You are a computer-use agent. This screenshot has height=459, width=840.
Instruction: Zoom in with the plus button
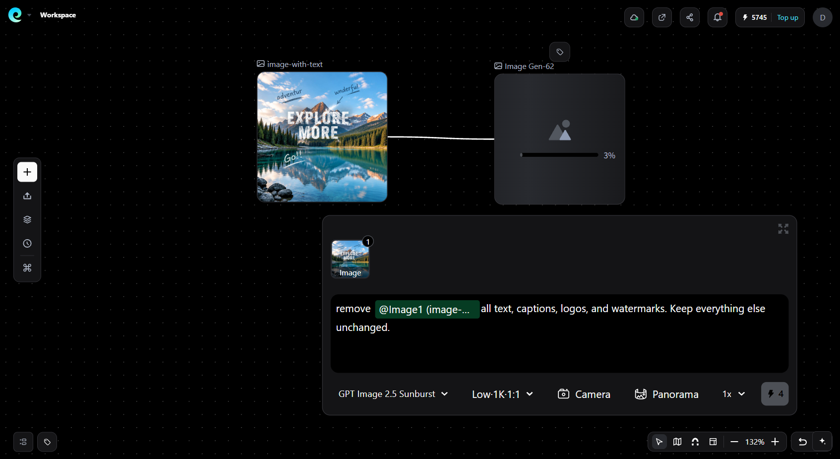[x=775, y=442]
